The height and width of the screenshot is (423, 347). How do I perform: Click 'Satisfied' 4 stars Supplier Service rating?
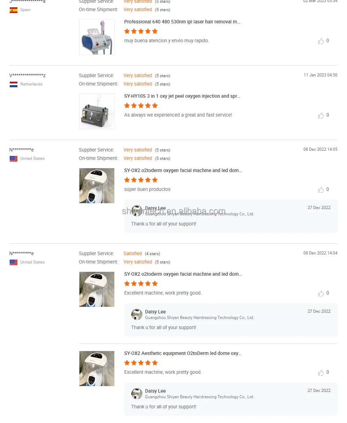133,254
